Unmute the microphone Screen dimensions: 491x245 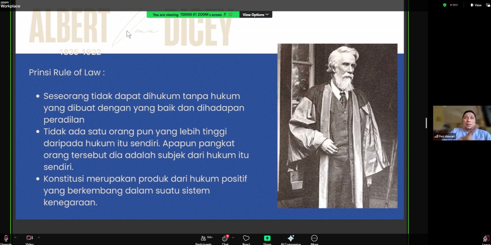click(x=6, y=239)
